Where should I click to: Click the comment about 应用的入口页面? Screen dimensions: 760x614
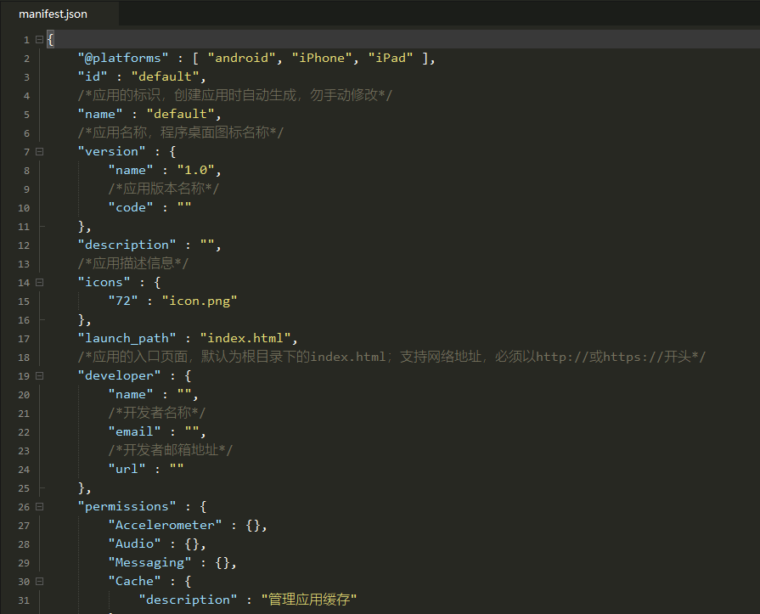[391, 358]
